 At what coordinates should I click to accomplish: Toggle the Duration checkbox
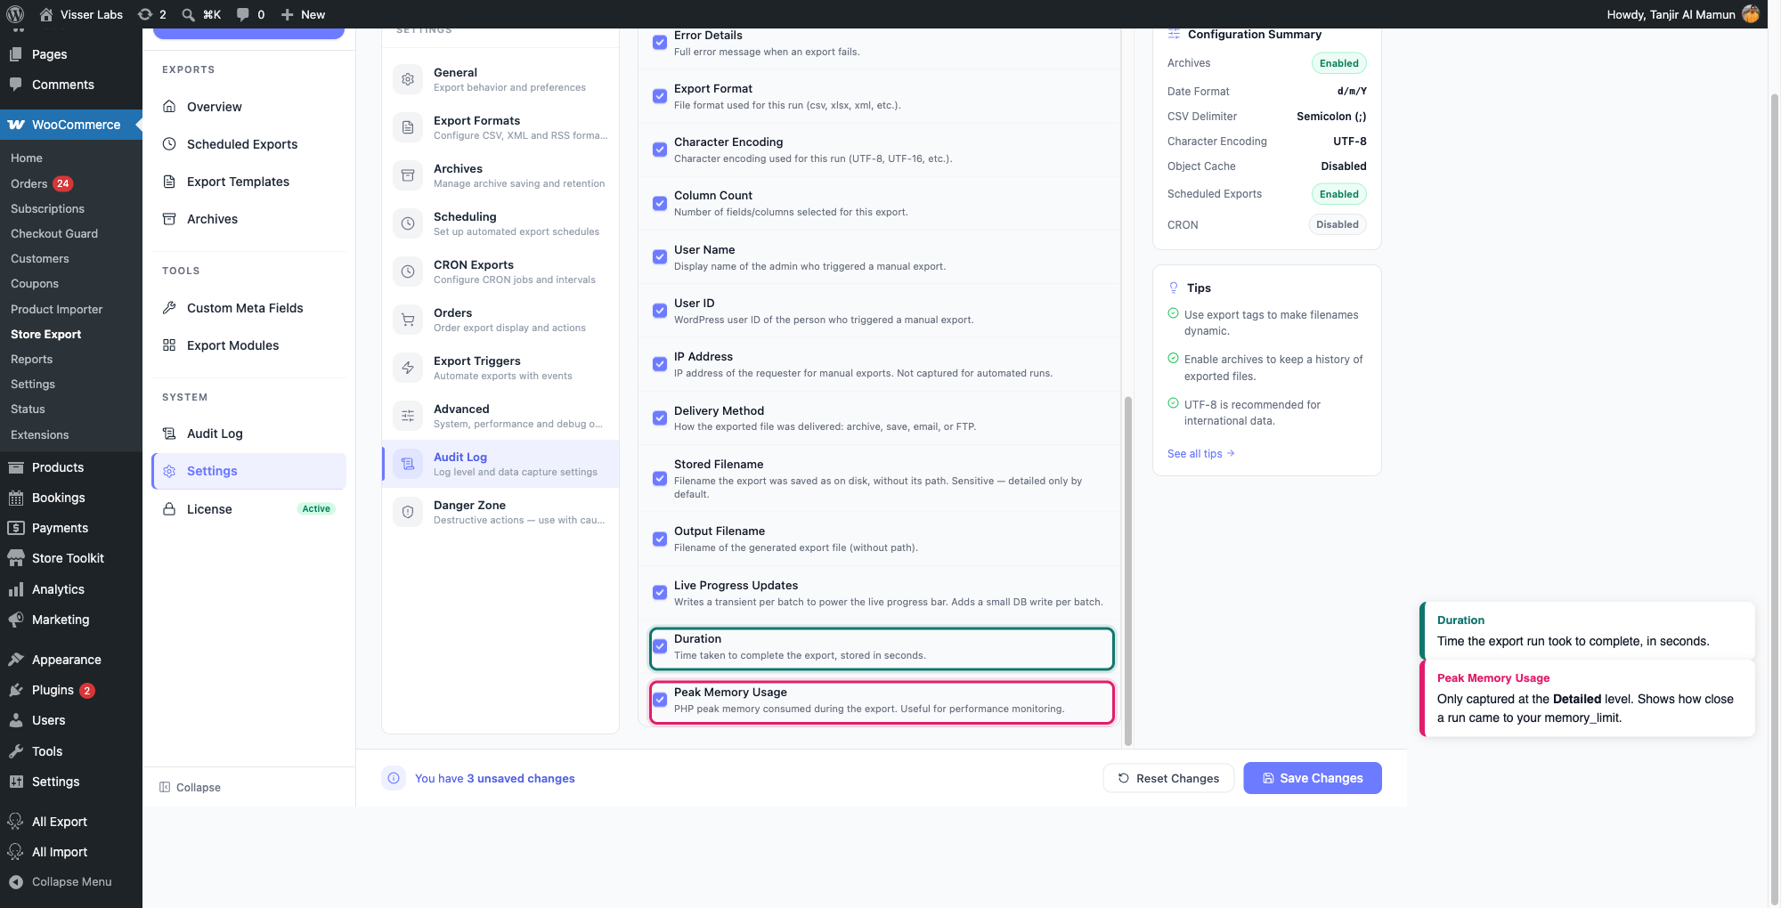[x=660, y=646]
